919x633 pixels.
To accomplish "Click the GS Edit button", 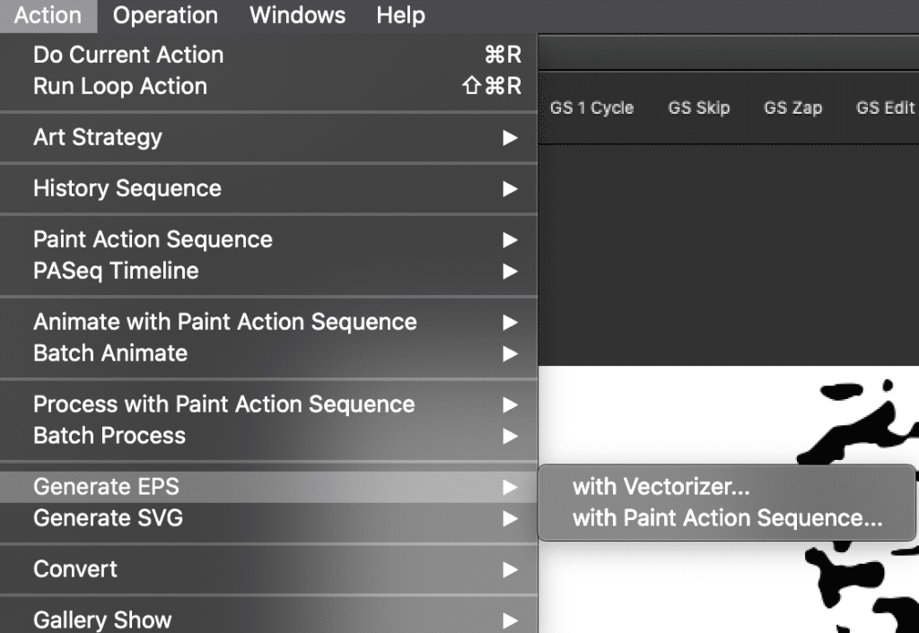I will pyautogui.click(x=884, y=108).
